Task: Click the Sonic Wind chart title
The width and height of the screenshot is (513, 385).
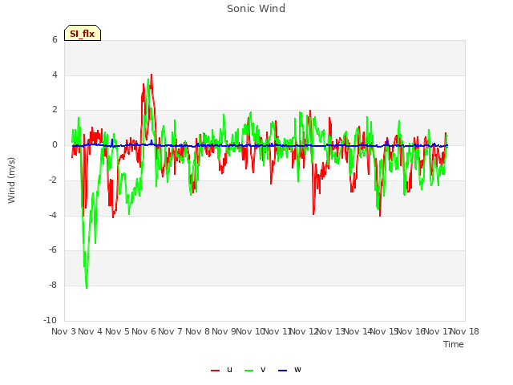Action: (256, 9)
